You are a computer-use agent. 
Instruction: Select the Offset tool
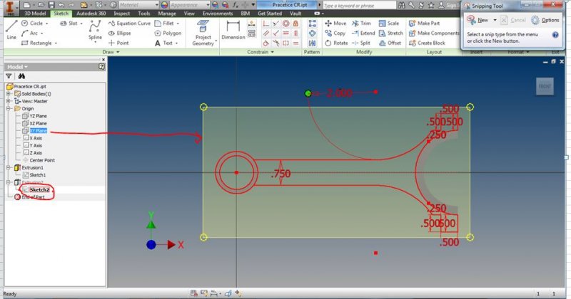point(390,43)
